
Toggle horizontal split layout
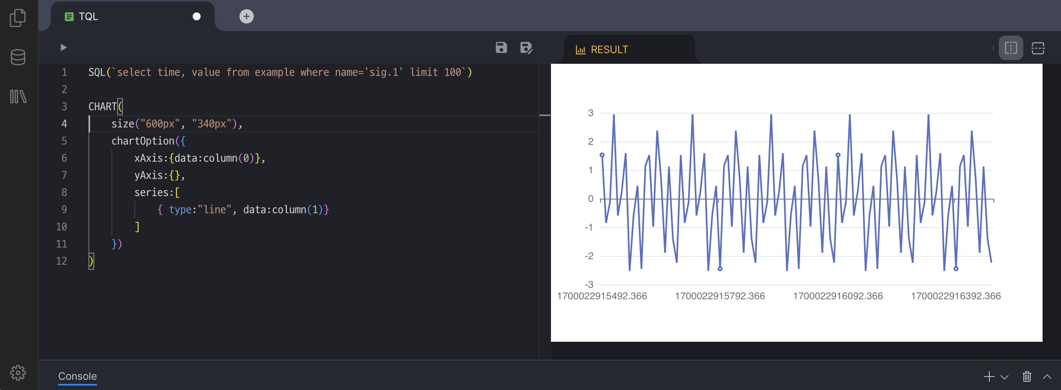(x=1038, y=48)
